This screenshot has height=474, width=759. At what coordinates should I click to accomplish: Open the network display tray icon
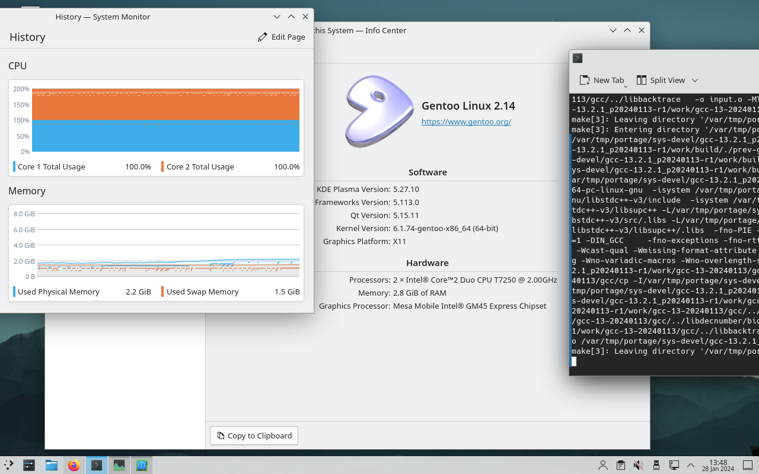(674, 465)
